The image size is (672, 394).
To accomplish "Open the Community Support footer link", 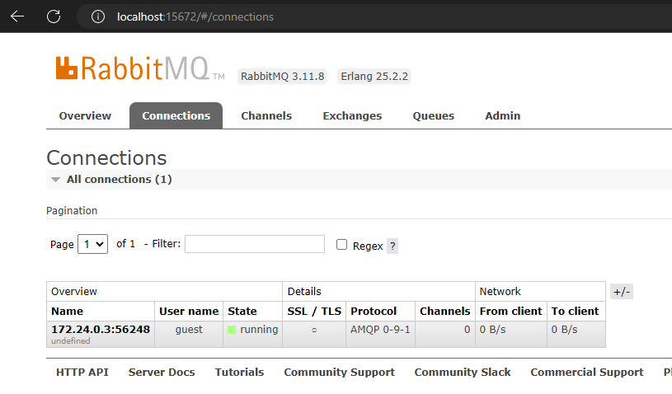I will click(x=339, y=373).
